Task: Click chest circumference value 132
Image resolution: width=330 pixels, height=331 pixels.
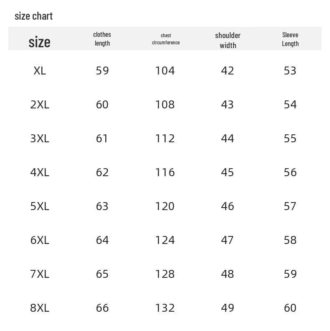Action: tap(165, 308)
